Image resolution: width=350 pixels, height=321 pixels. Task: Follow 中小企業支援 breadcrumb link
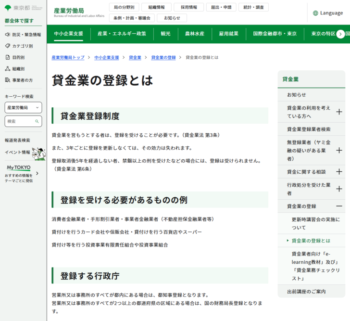(106, 57)
